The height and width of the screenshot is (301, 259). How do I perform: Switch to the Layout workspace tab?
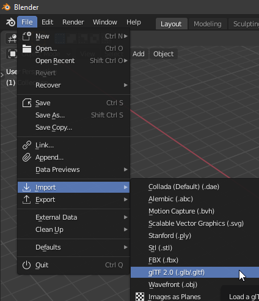[171, 24]
